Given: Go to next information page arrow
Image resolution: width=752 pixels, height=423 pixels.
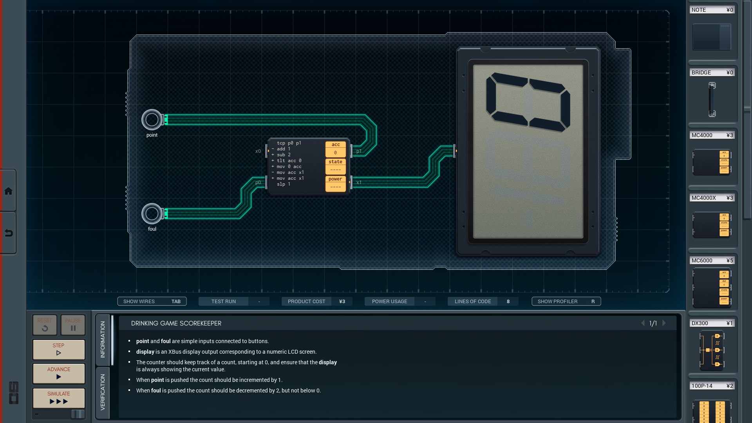Looking at the screenshot, I should coord(664,323).
